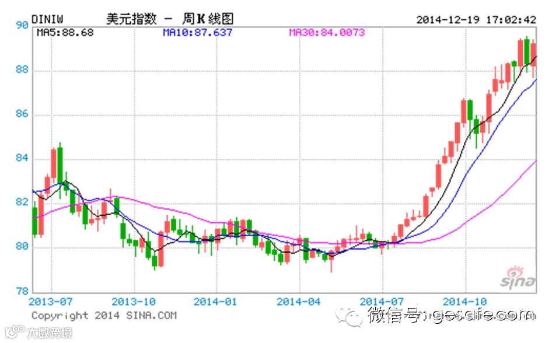Click the y-axis label 90
This screenshot has height=343, width=552.
pos(22,25)
